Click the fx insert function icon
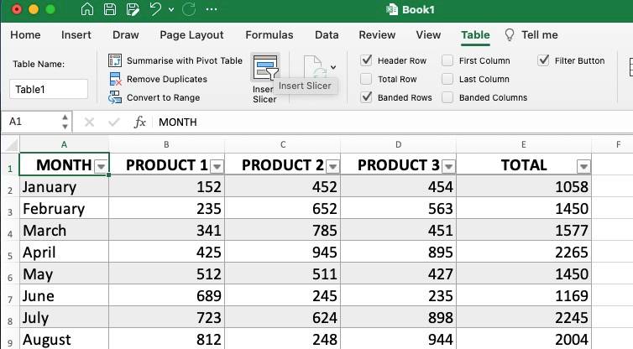The image size is (633, 349). point(140,122)
